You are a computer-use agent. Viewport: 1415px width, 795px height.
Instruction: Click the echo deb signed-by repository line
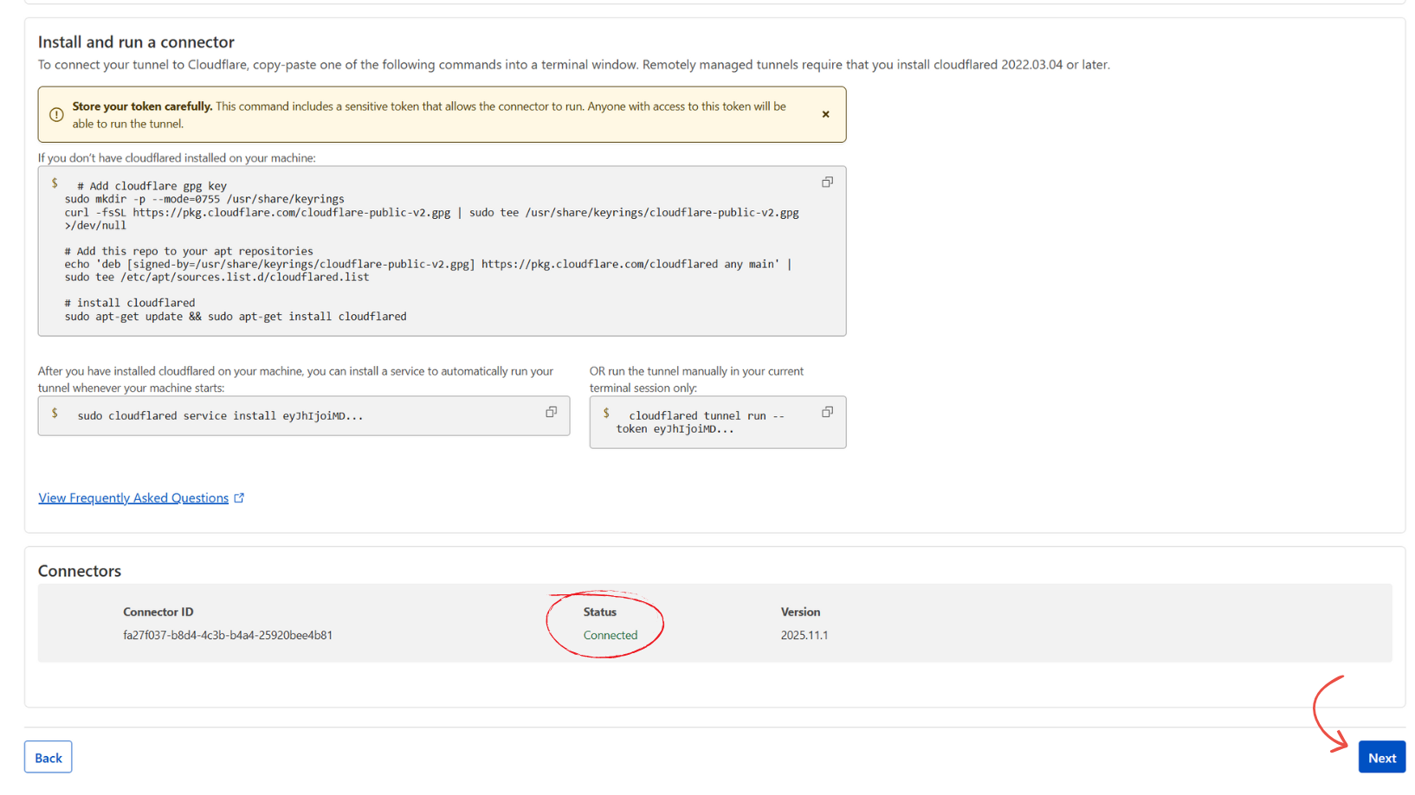point(428,265)
